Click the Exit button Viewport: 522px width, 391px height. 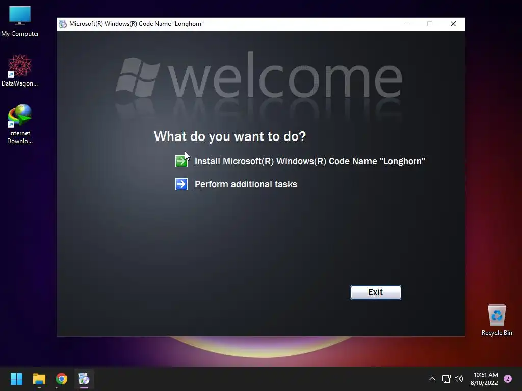click(x=376, y=292)
